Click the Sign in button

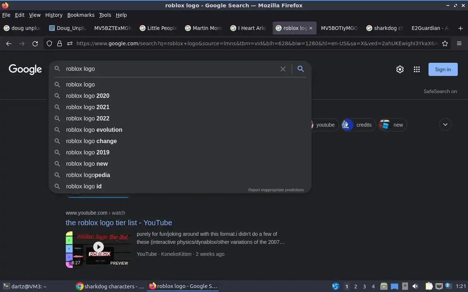443,69
